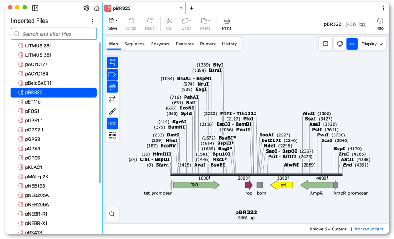Screen dimensions: 394x239
Task: Switch to circular map view icon
Action: pos(340,44)
